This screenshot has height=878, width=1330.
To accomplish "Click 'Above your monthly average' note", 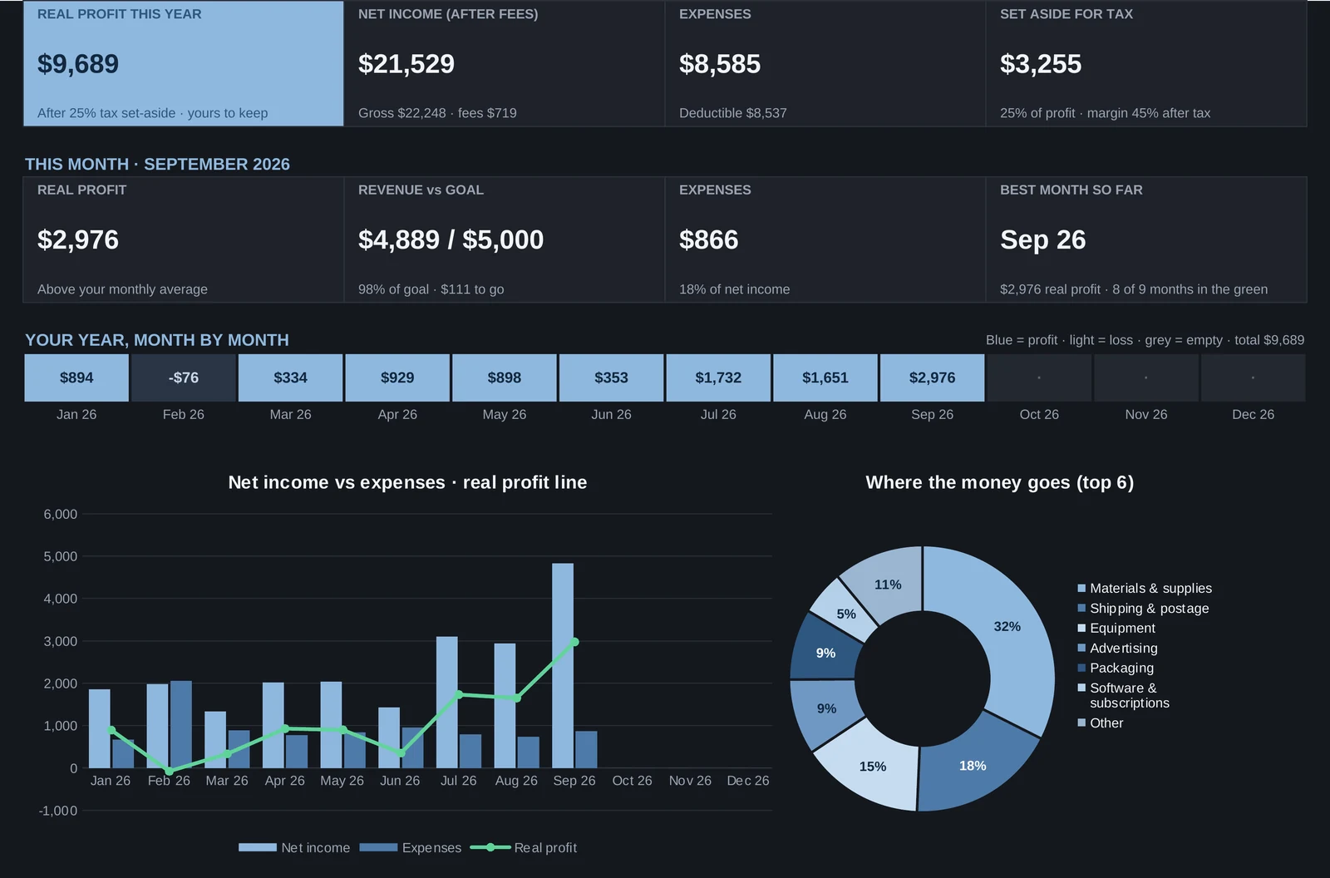I will click(x=122, y=289).
